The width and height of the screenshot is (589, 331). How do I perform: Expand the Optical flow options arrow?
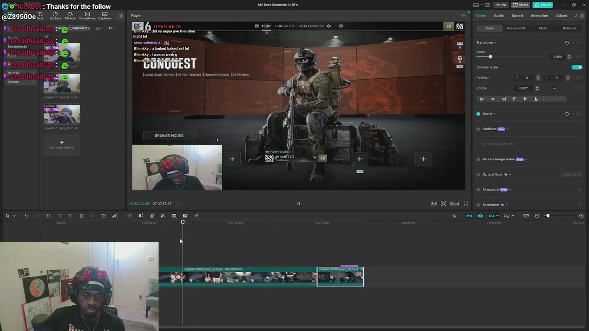coord(510,175)
